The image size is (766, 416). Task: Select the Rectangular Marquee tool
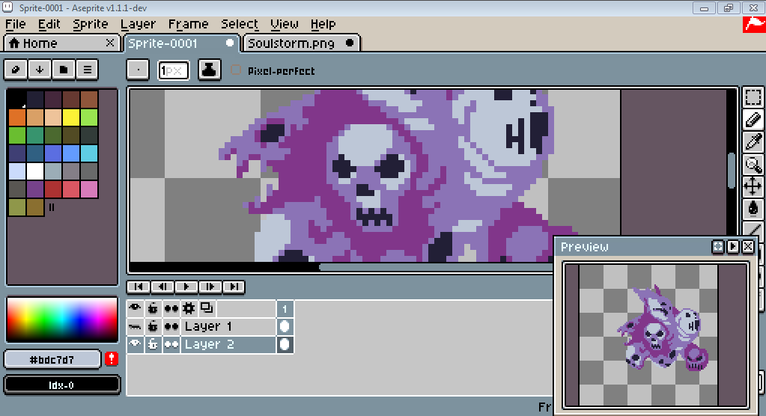tap(753, 97)
